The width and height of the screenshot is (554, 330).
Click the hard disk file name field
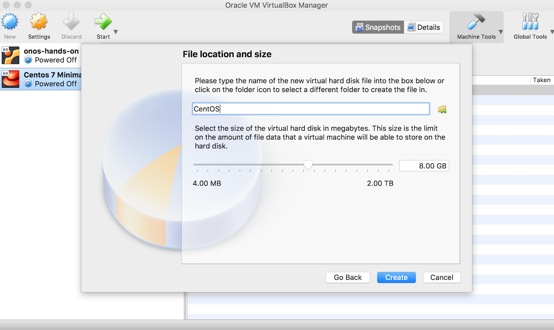(311, 109)
